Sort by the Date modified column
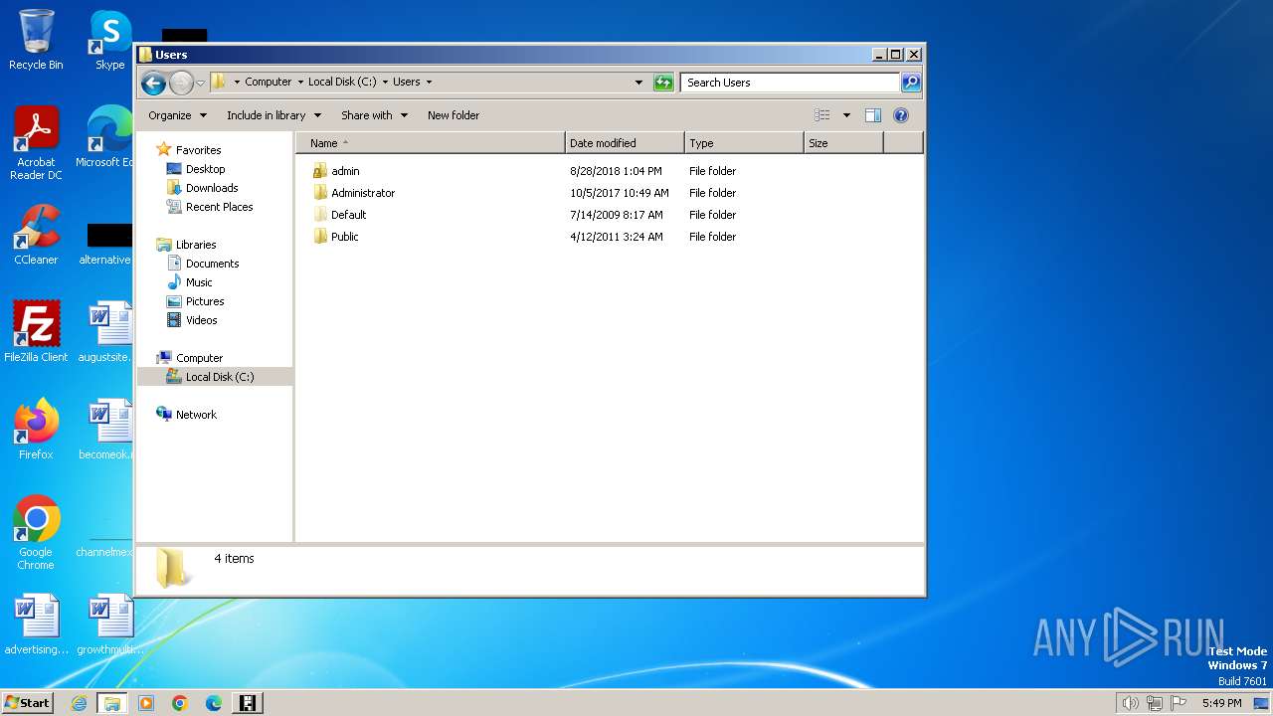Viewport: 1273px width, 716px height. 625,143
